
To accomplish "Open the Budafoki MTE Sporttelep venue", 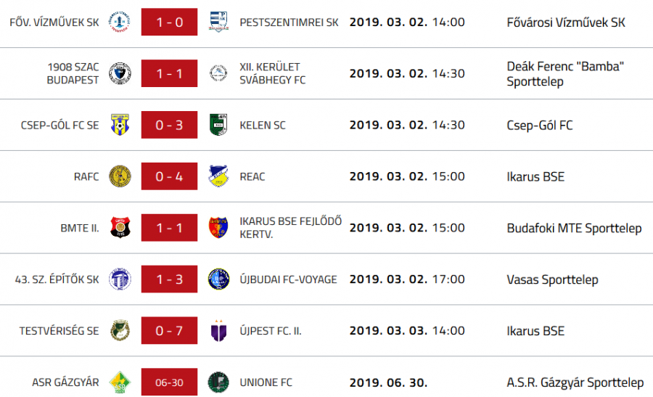I will pos(574,228).
